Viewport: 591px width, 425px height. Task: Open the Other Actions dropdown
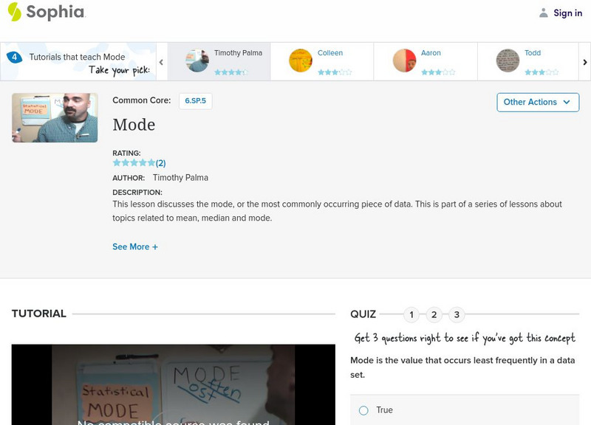[x=538, y=103]
